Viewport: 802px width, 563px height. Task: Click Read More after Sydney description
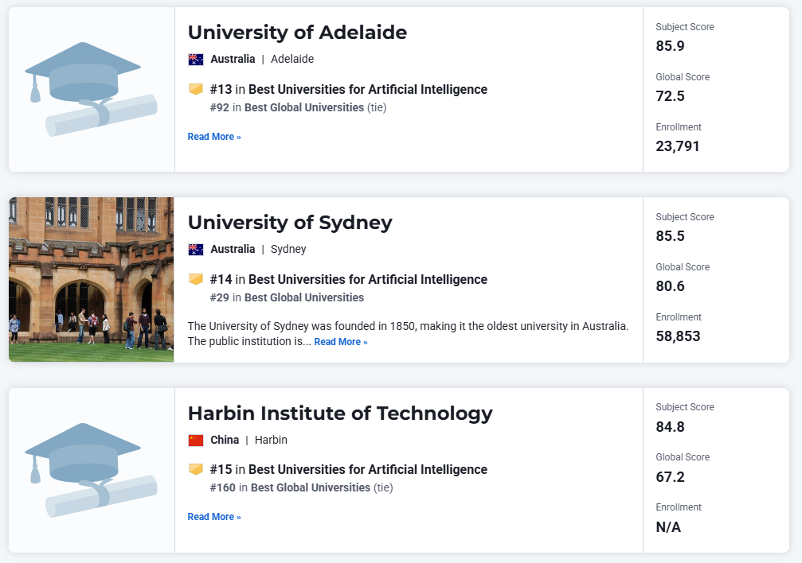[341, 342]
